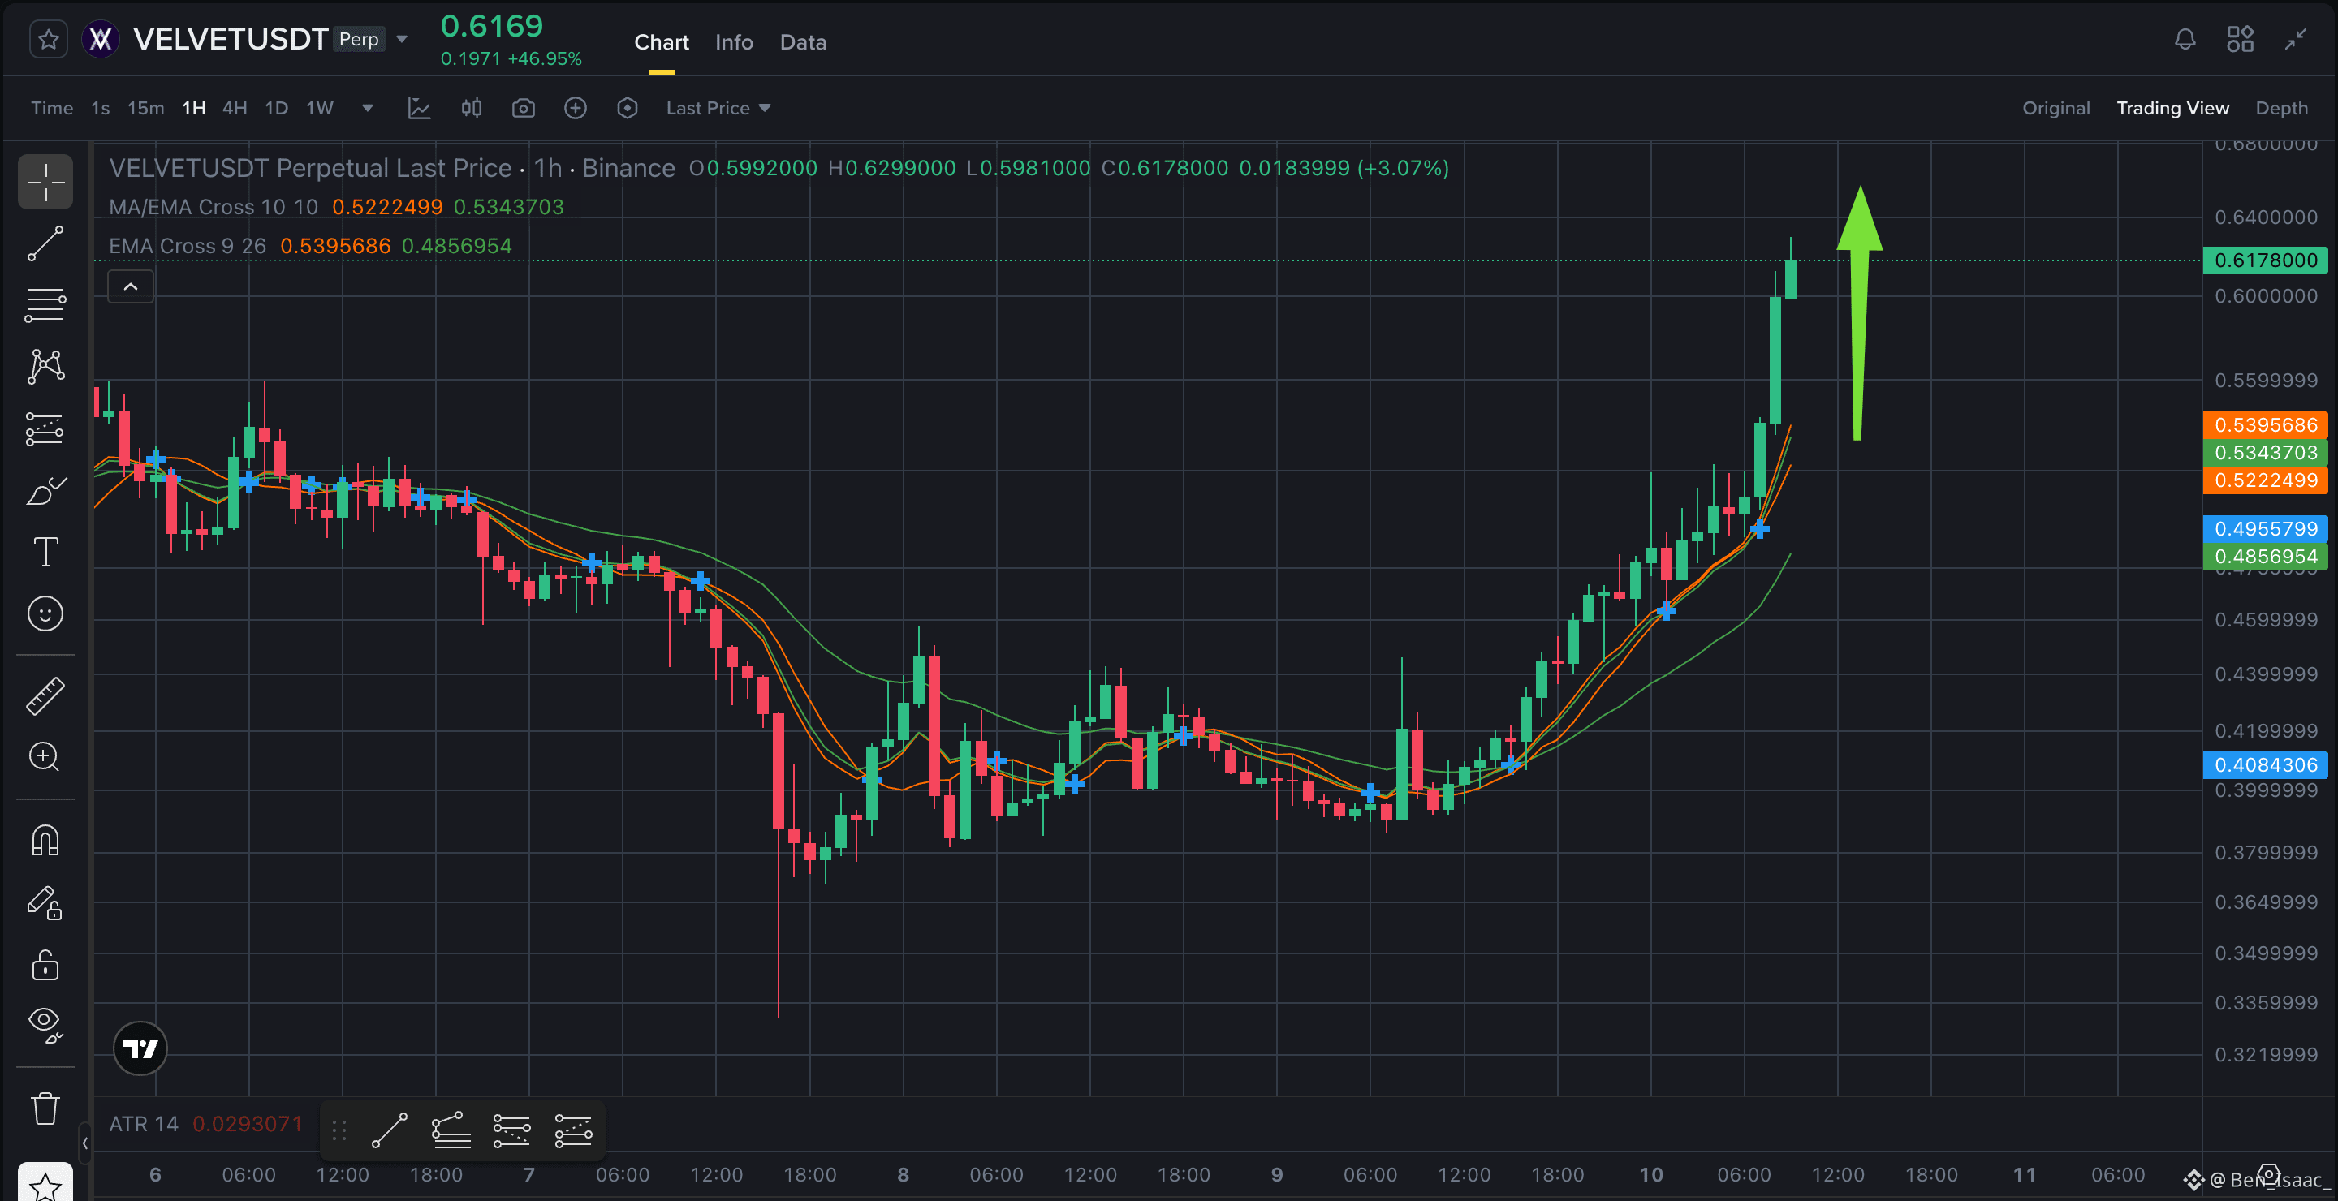Select the ruler measure tool

(x=45, y=695)
